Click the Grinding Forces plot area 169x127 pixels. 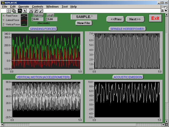[x=46, y=51]
